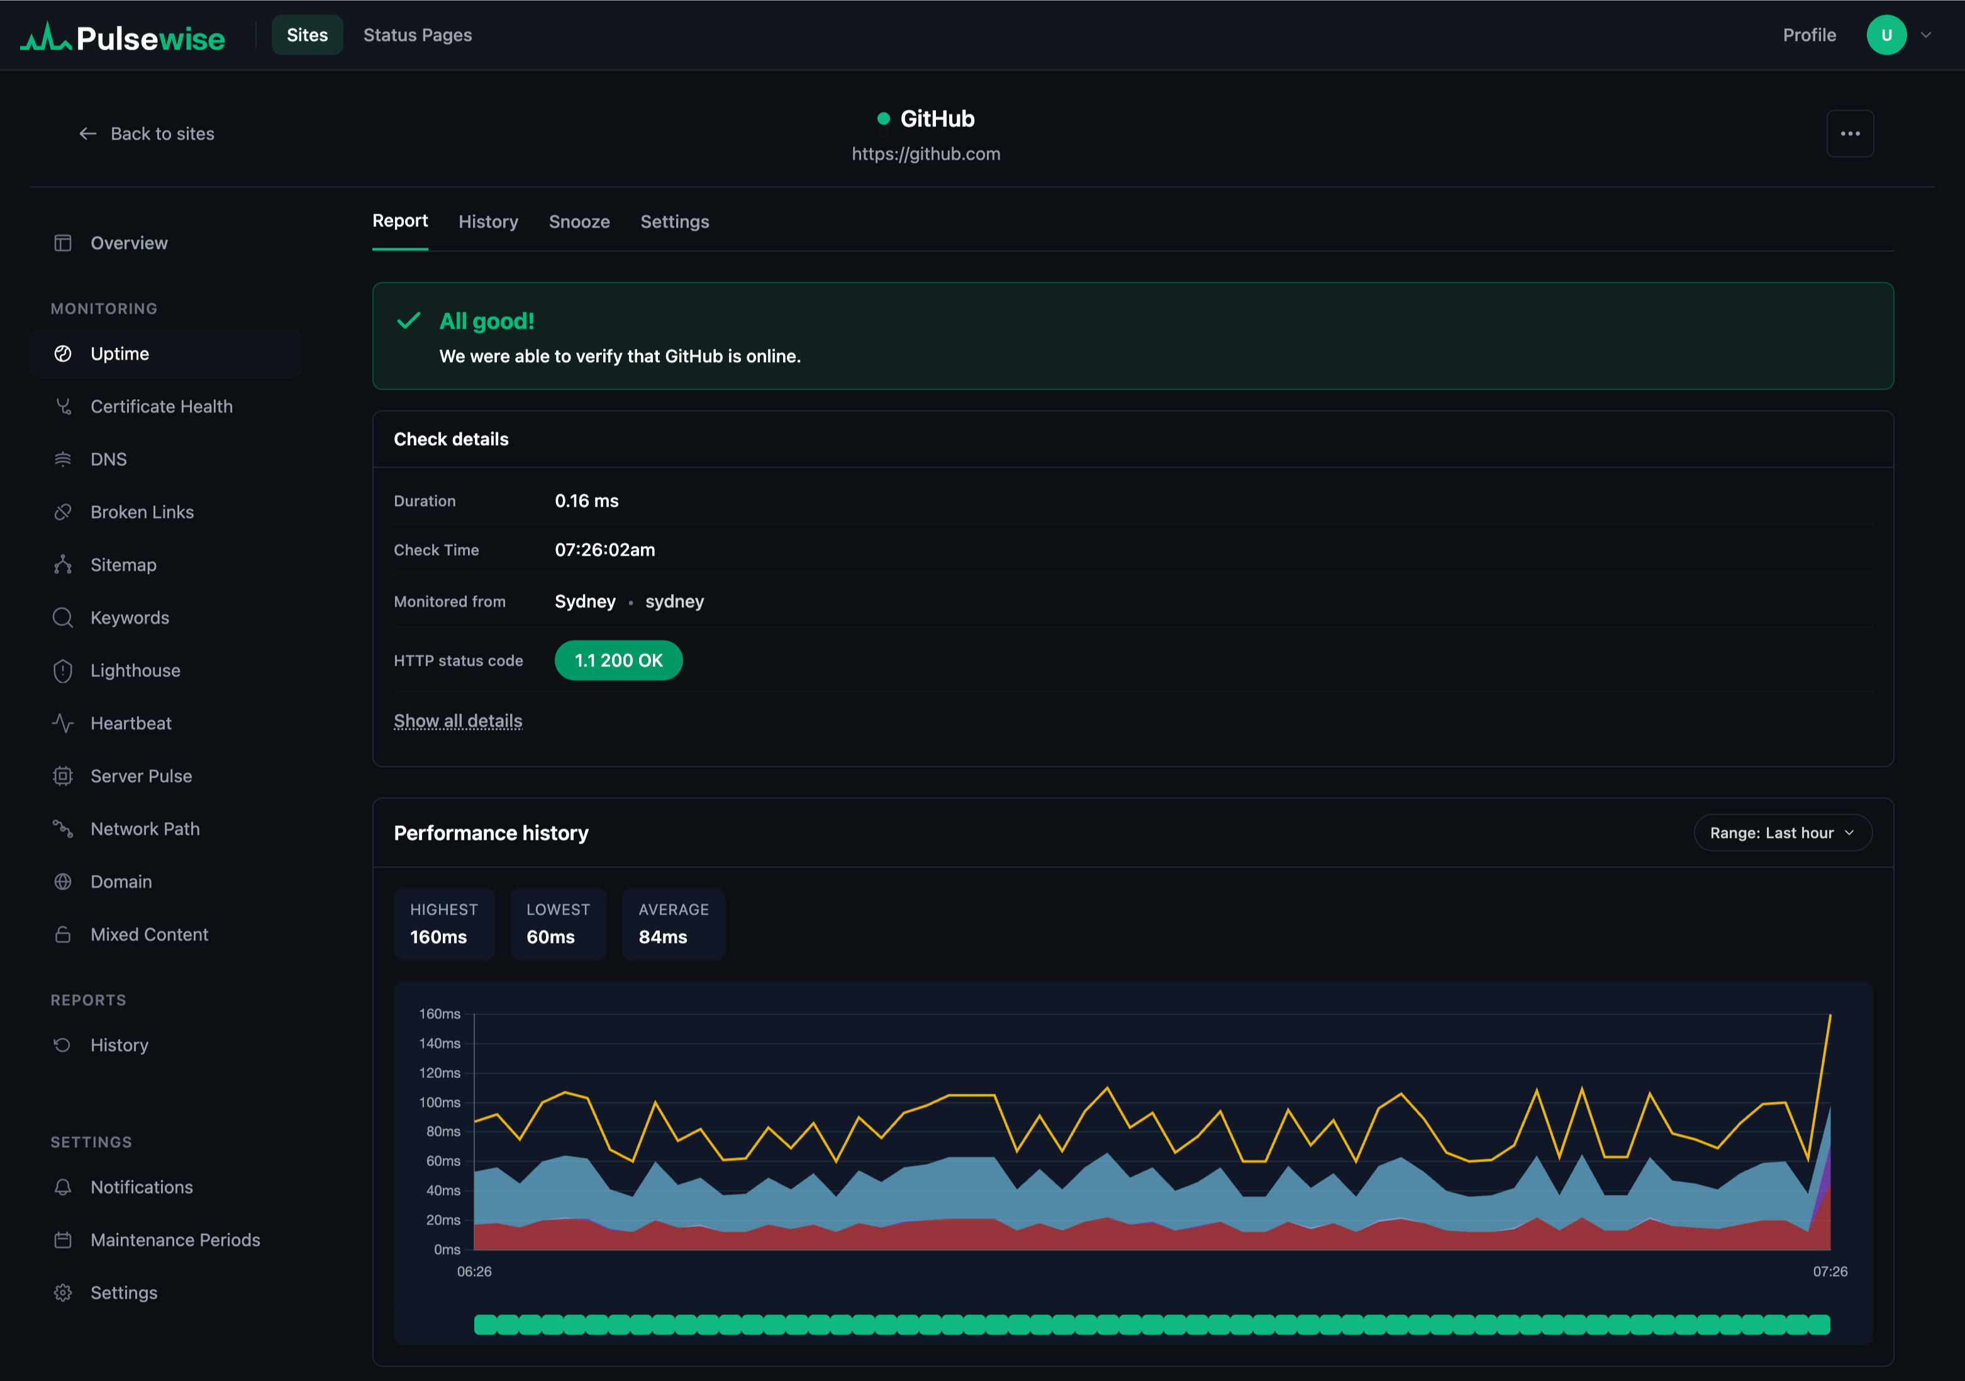1965x1381 pixels.
Task: Click the 07:26:02am check time value
Action: pos(605,550)
